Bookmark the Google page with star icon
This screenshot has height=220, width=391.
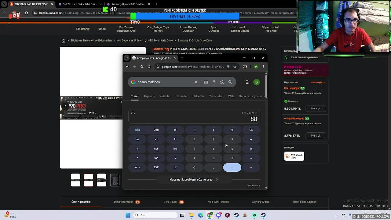click(235, 67)
